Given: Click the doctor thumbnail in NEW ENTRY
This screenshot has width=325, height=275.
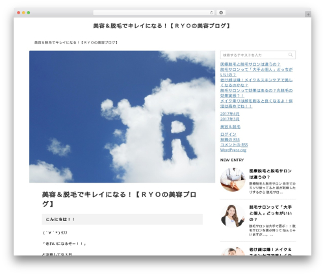Looking at the screenshot, I should pos(233,179).
